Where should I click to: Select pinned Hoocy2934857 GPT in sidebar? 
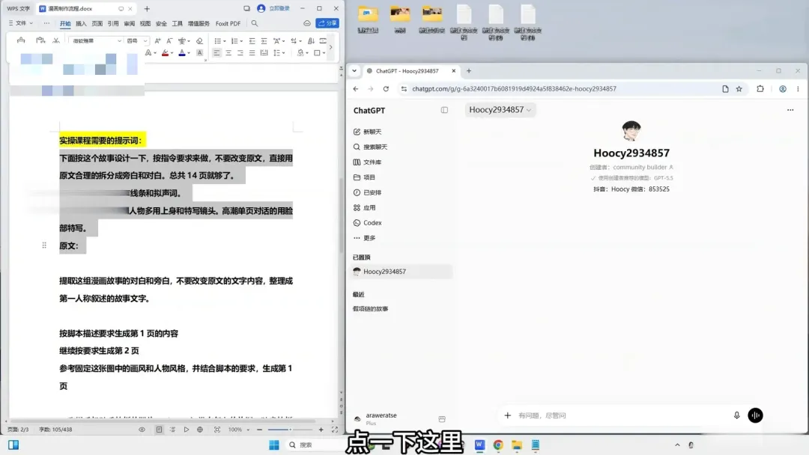point(402,272)
